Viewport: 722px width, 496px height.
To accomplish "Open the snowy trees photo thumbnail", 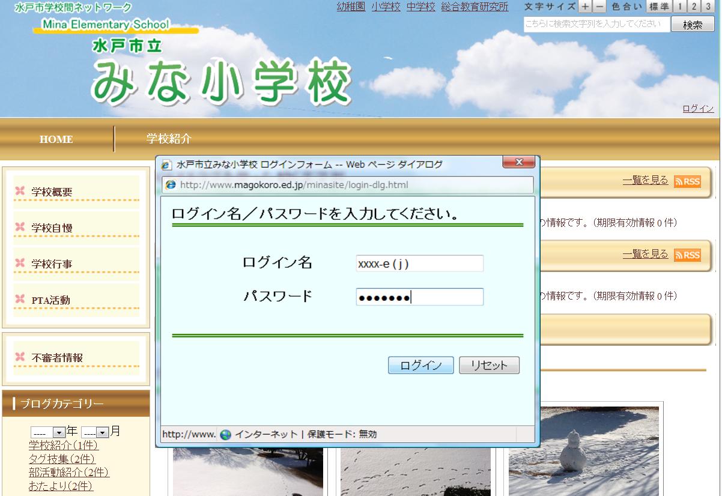I will [x=248, y=472].
